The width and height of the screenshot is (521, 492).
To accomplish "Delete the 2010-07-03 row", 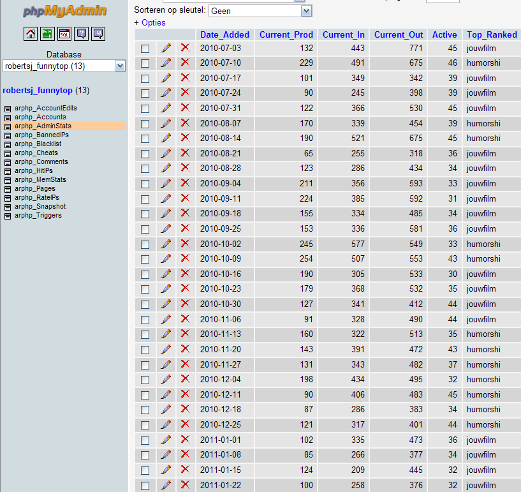I will pos(185,48).
